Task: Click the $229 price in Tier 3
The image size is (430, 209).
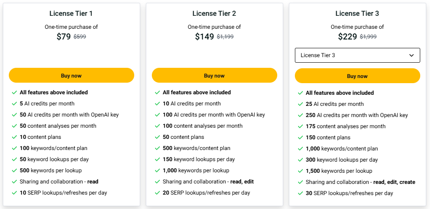Action: coord(347,37)
